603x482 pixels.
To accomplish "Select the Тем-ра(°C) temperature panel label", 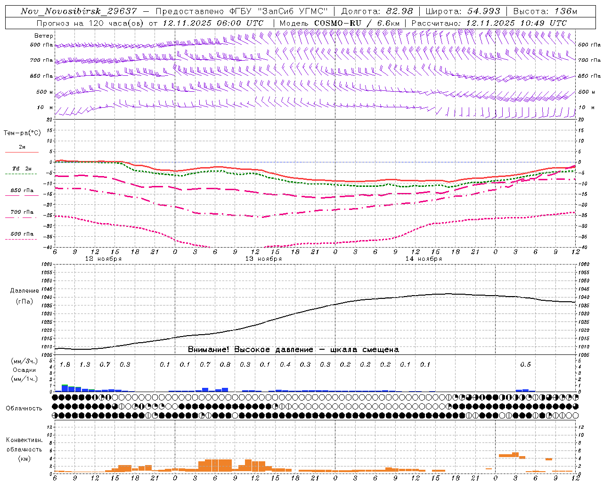I will click(x=22, y=133).
